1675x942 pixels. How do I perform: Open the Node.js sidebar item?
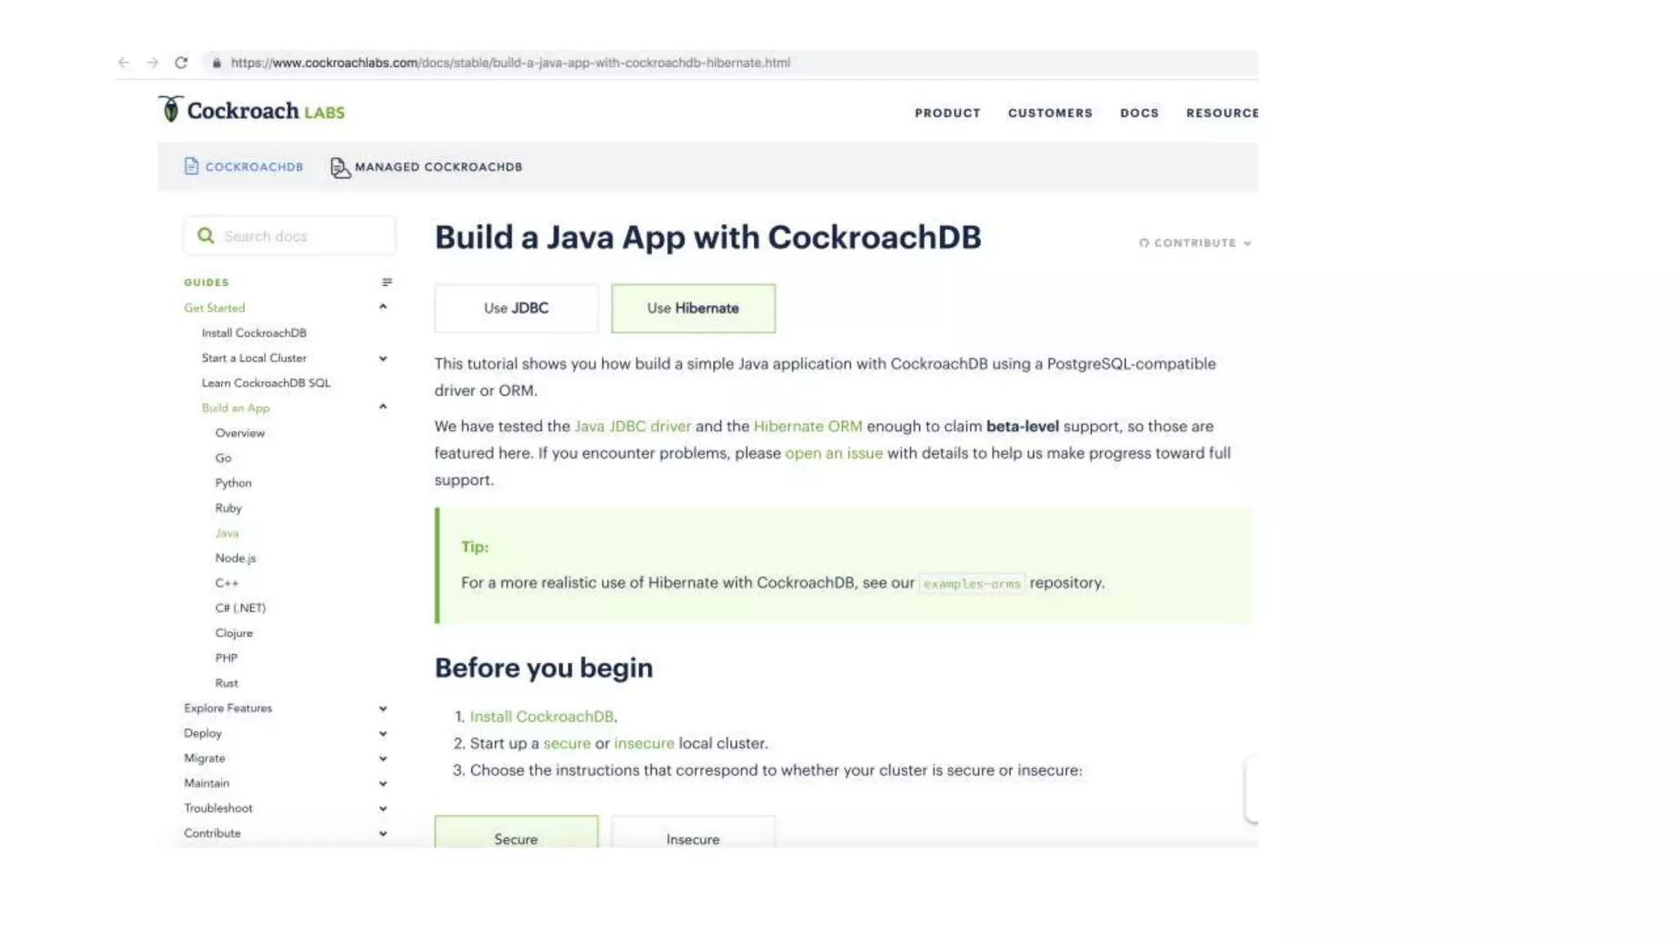[236, 558]
